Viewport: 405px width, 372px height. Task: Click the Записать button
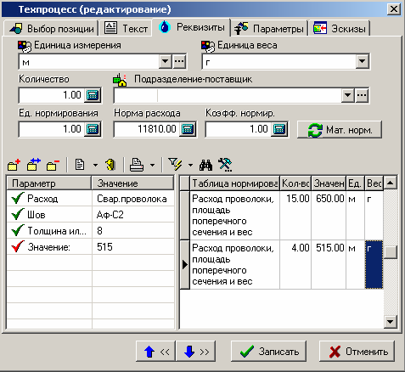point(268,351)
